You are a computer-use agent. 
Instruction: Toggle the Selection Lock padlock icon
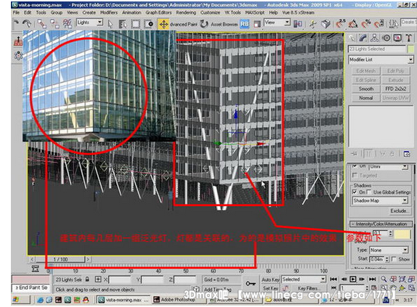click(x=87, y=279)
